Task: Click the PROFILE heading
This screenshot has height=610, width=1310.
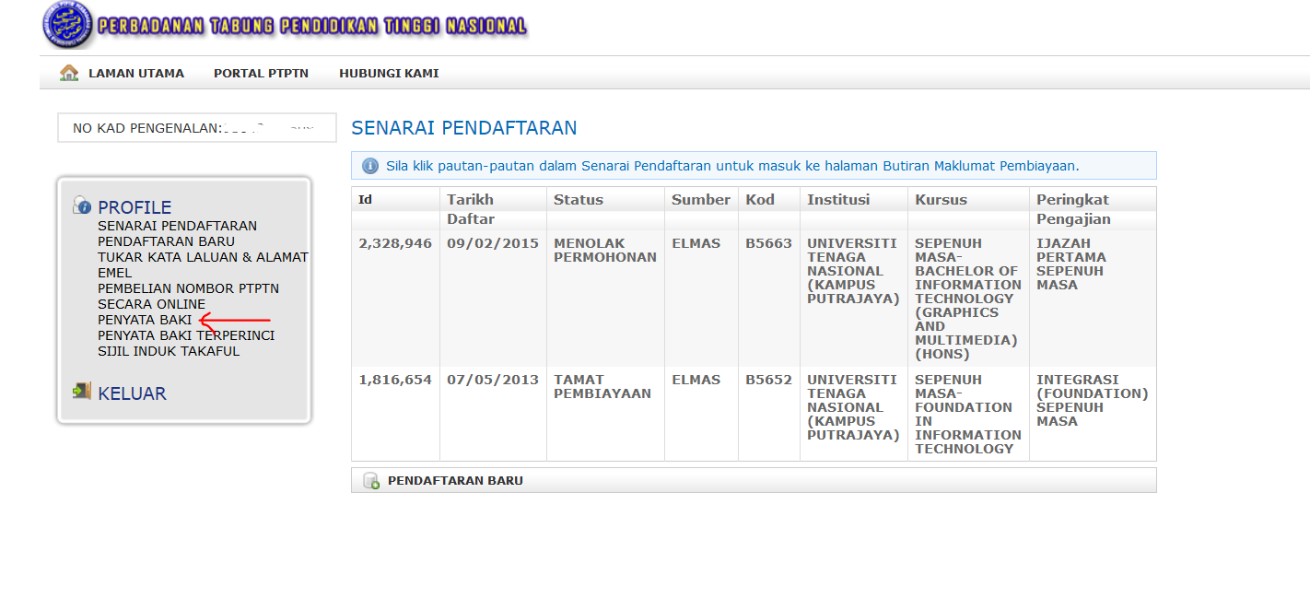Action: [x=135, y=207]
